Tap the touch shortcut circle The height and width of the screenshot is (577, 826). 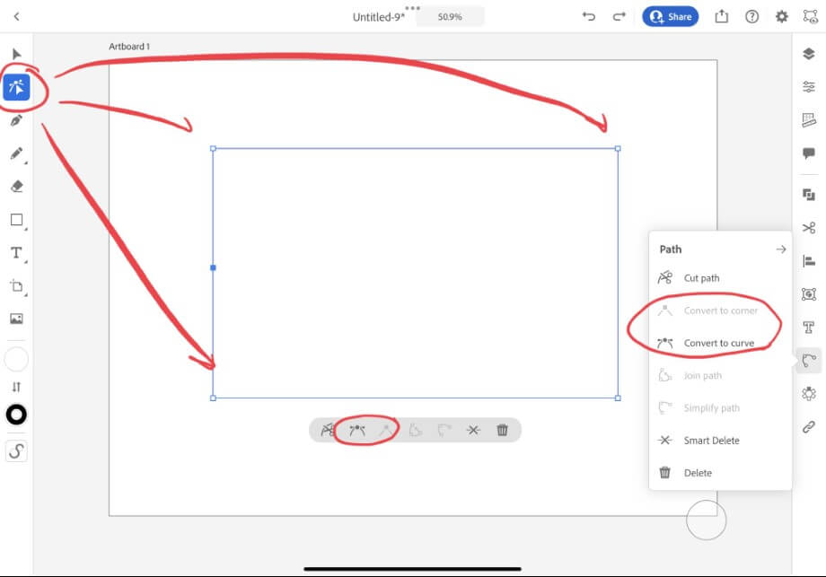pyautogui.click(x=706, y=520)
